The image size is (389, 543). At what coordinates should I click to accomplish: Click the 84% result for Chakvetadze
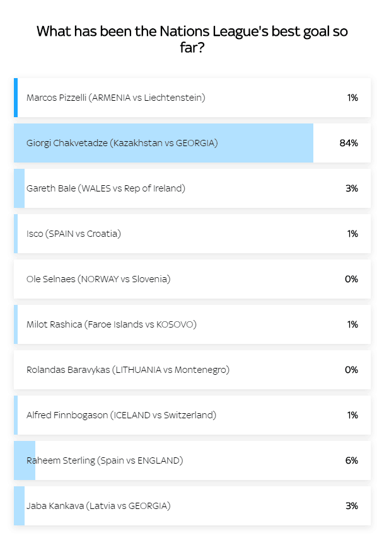click(x=349, y=143)
